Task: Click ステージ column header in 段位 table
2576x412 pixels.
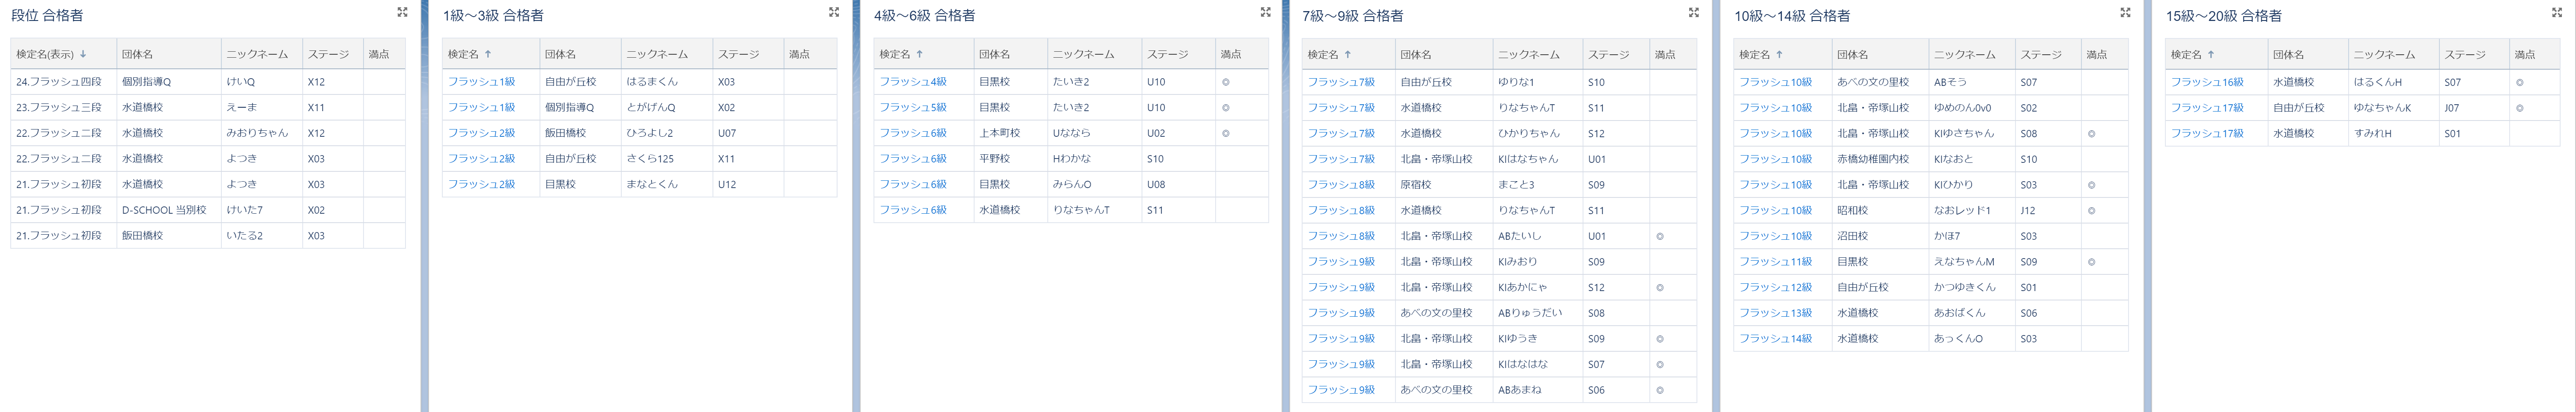Action: pos(328,54)
